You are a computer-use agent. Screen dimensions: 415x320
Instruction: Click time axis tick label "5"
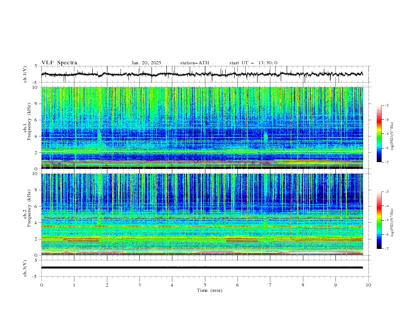tap(205, 285)
